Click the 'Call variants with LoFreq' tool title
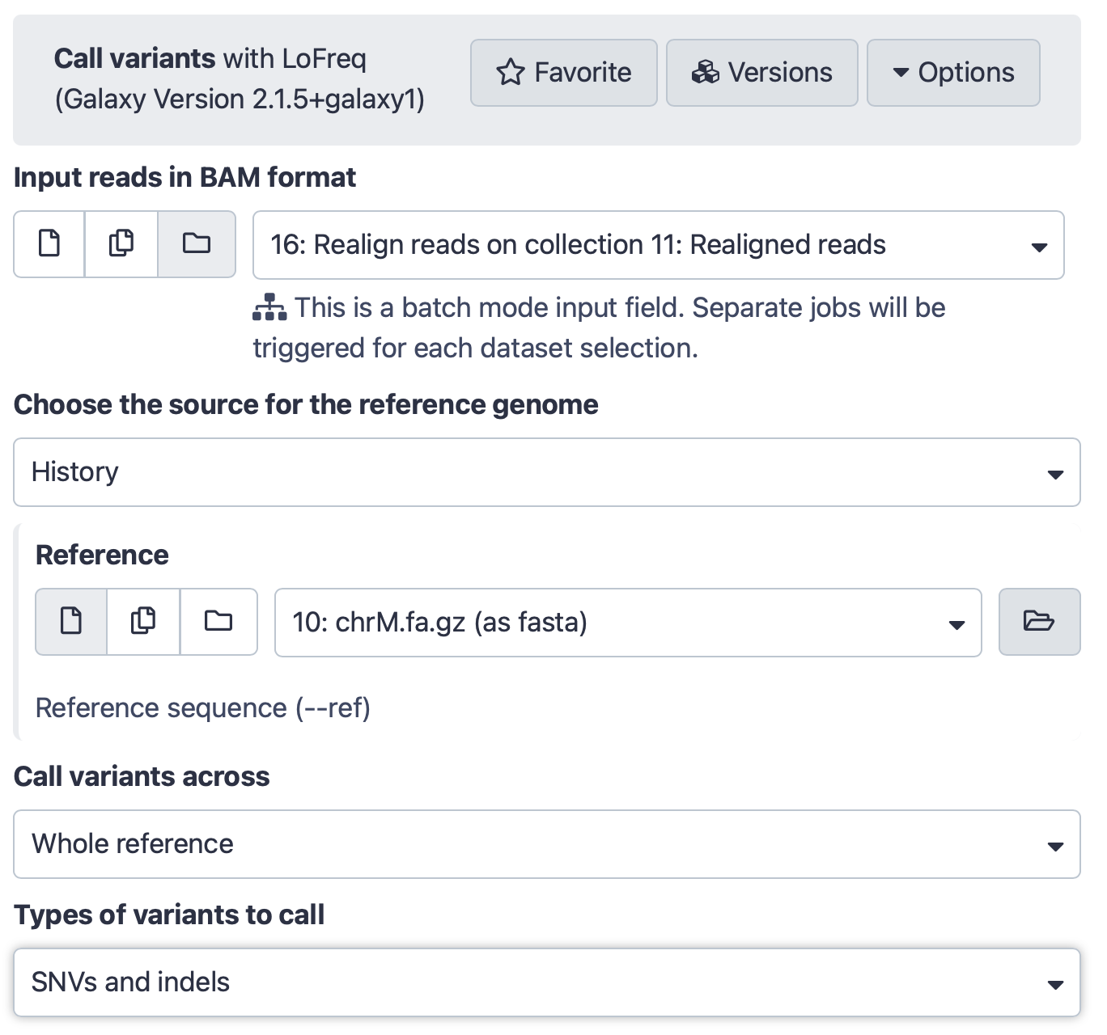 (210, 58)
